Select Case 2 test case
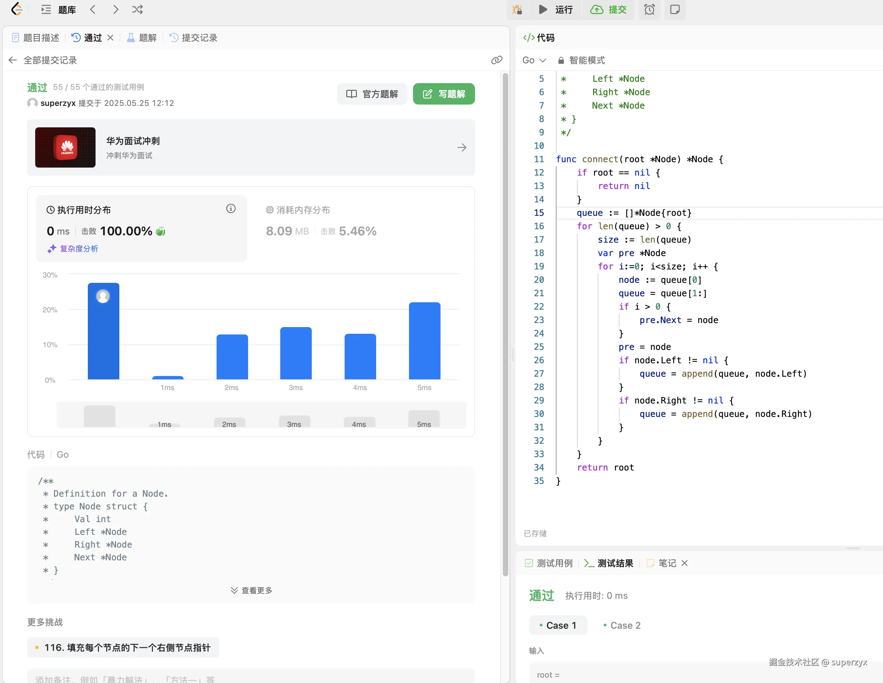The image size is (883, 683). (622, 625)
